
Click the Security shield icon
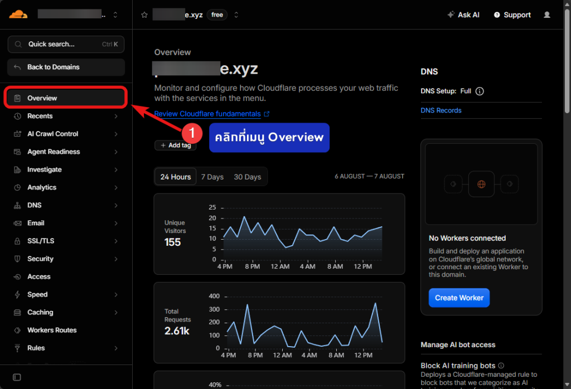click(x=17, y=259)
